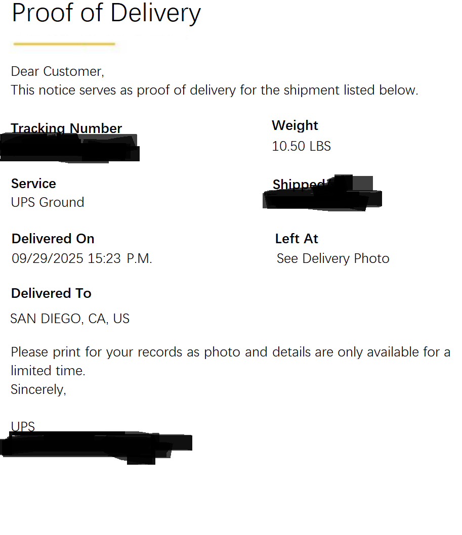Screen dimensions: 462x535
Task: Click the blacked-out block below UPS signature
Action: click(x=96, y=445)
